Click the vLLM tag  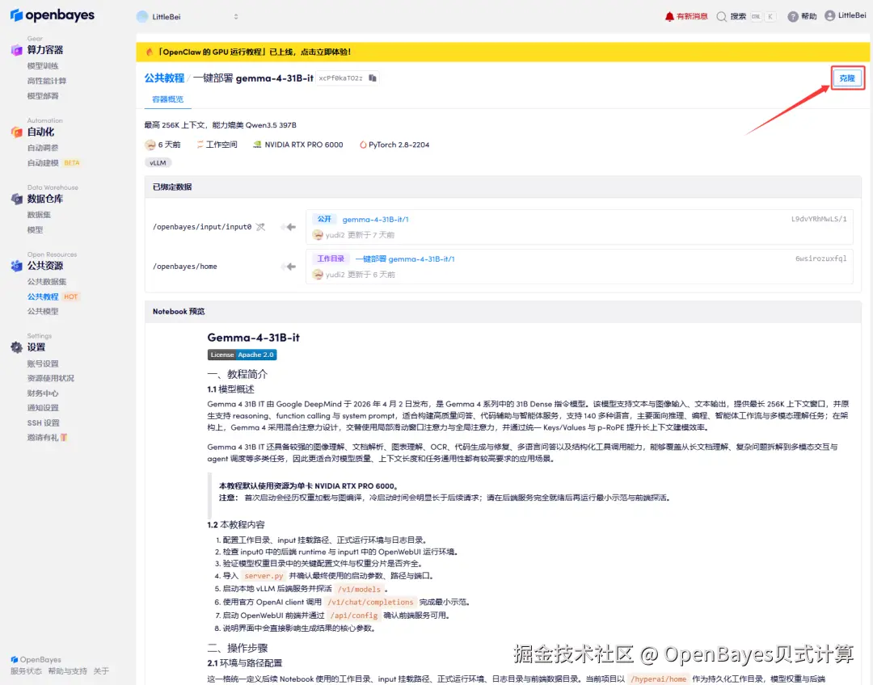pos(158,162)
